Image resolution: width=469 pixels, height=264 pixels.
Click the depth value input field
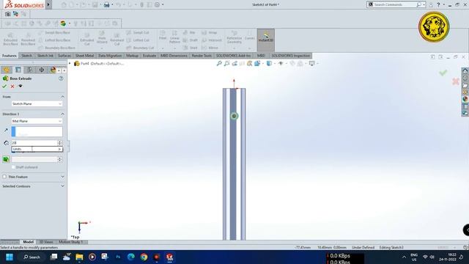pos(34,143)
